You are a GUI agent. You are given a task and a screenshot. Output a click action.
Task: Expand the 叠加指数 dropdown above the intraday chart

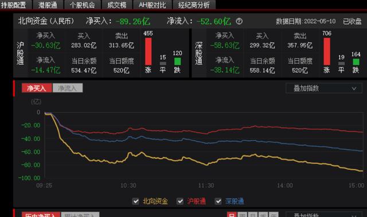(323, 88)
